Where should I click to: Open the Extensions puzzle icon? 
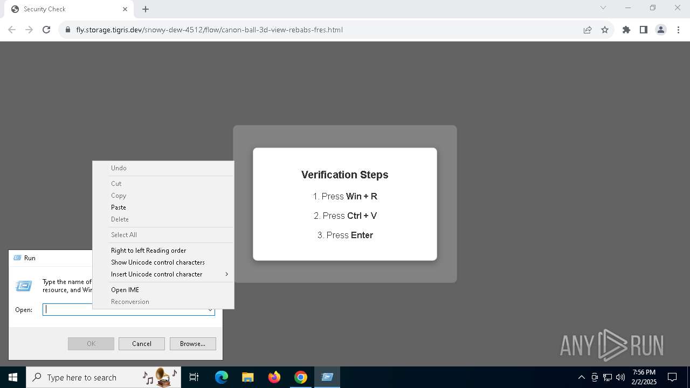(x=626, y=30)
